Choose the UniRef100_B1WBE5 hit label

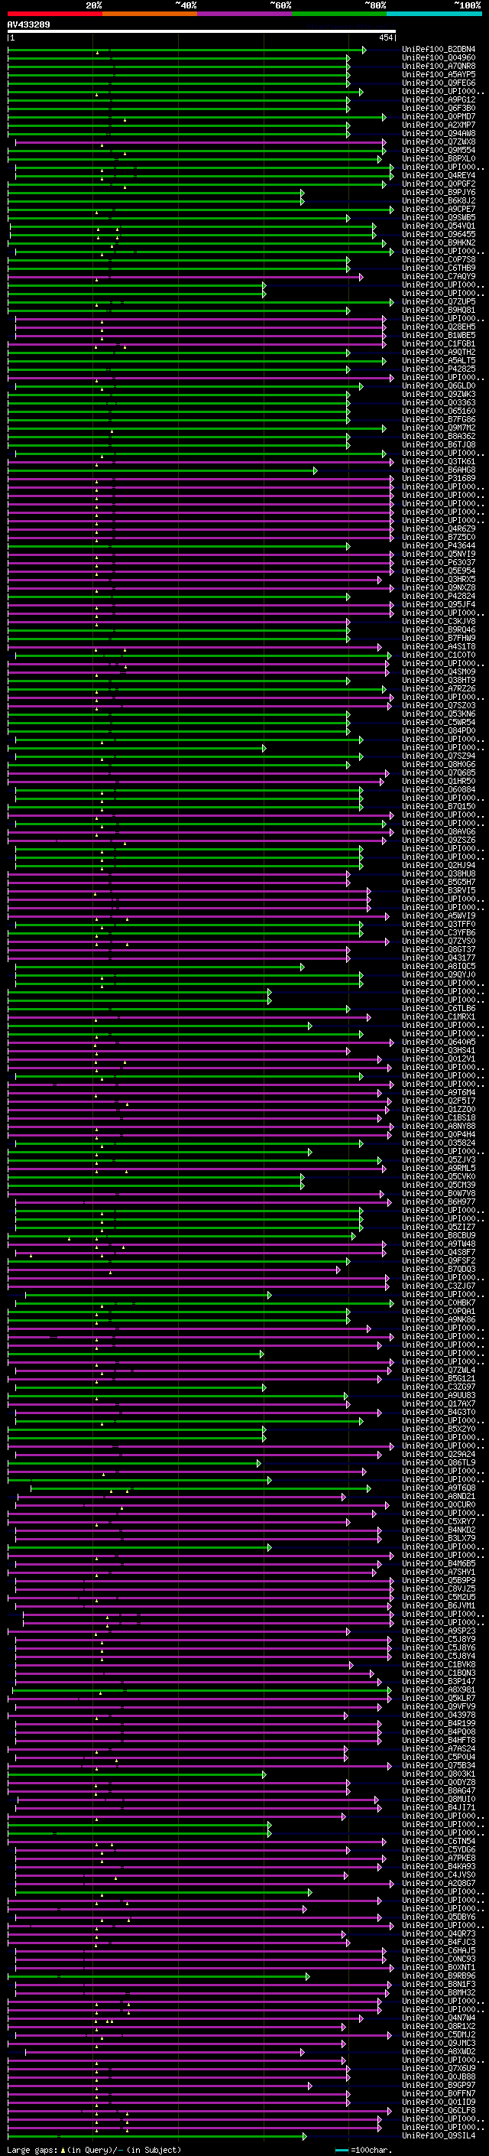439,336
